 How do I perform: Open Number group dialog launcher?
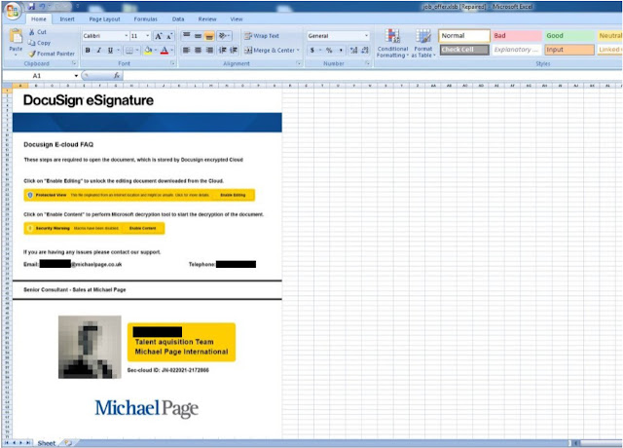pos(367,63)
